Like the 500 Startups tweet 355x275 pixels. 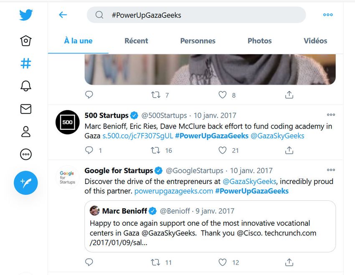[x=223, y=150]
